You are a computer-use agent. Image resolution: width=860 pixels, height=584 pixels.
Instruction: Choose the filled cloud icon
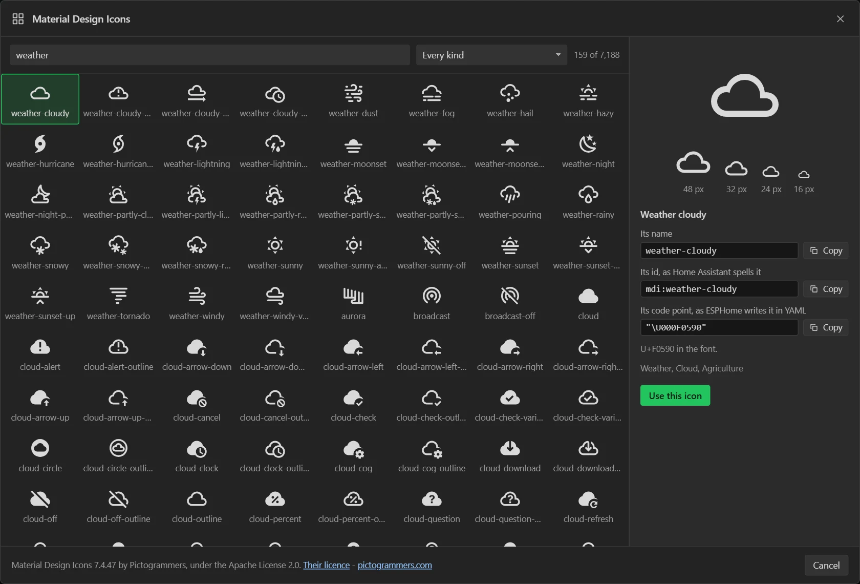tap(588, 302)
